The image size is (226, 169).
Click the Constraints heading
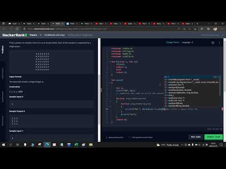15,87
